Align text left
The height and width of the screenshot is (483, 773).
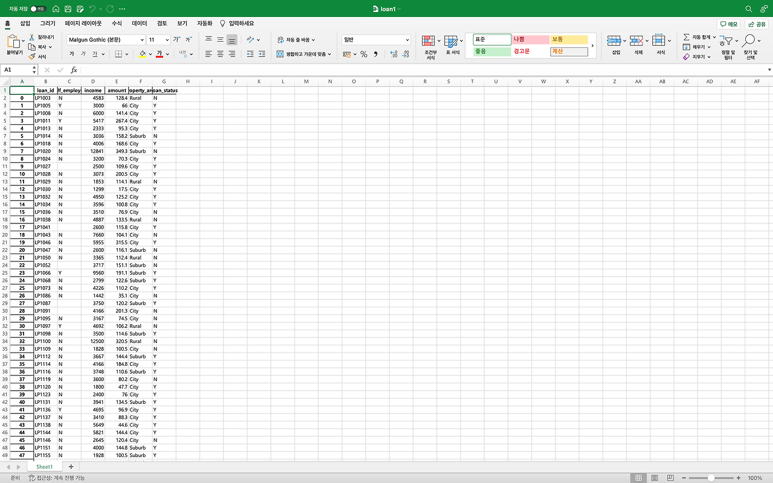(208, 54)
